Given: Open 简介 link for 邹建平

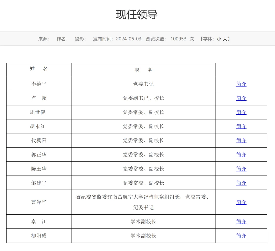Looking at the screenshot, I should (x=241, y=183).
